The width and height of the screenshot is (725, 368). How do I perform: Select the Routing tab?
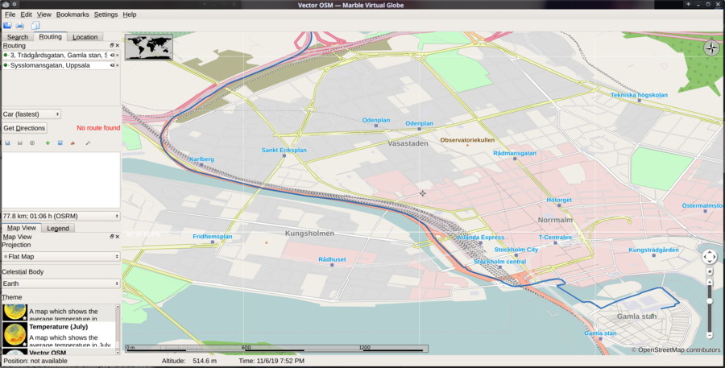click(50, 36)
